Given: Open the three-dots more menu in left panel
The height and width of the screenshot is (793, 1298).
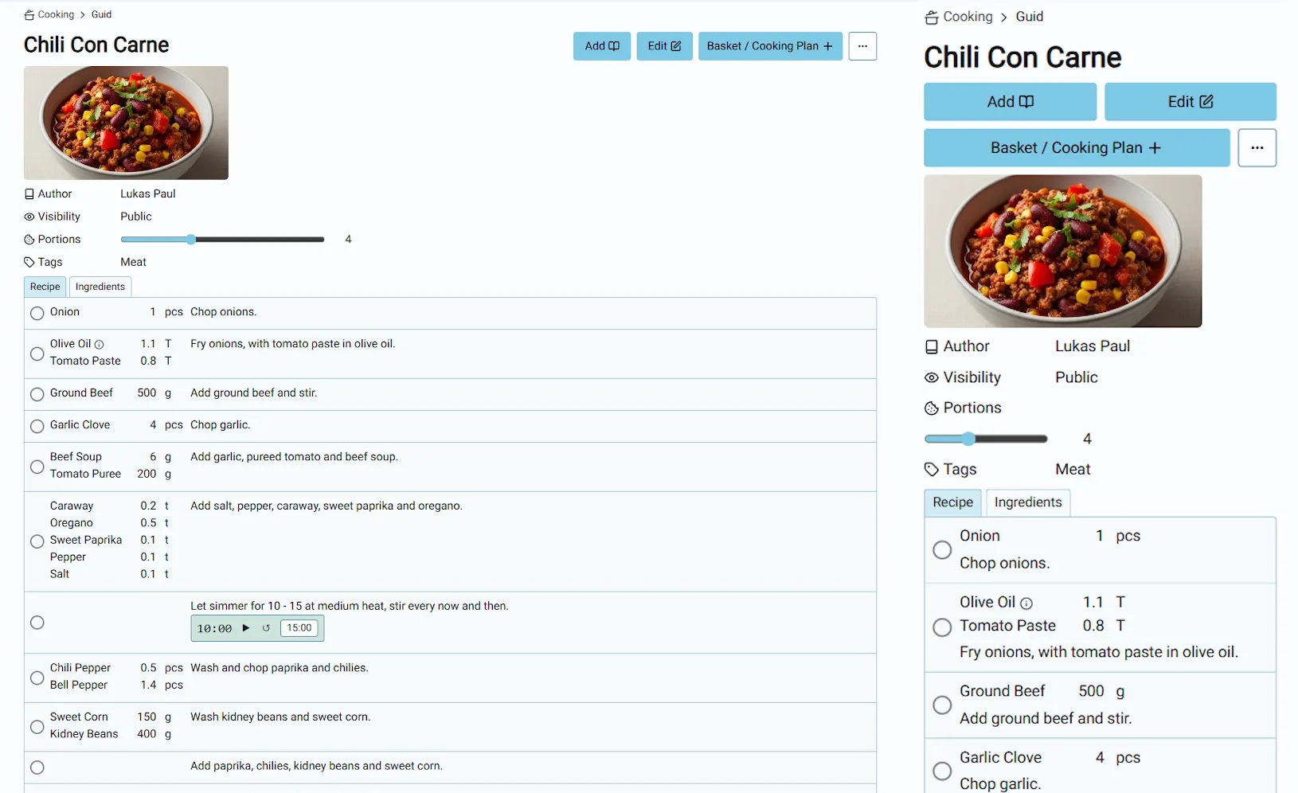Looking at the screenshot, I should pos(862,46).
